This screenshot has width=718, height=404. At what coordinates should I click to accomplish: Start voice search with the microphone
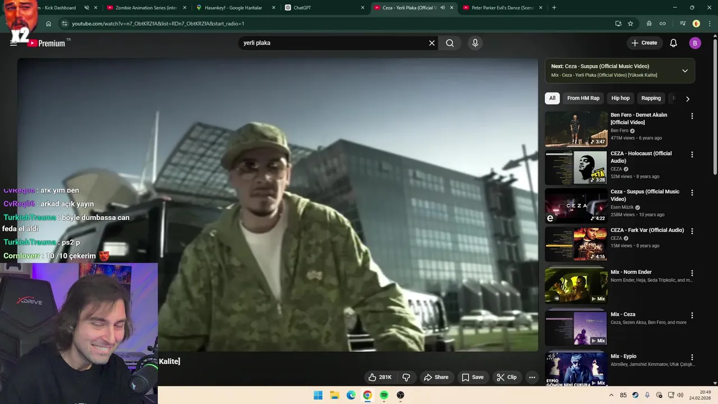(x=475, y=43)
